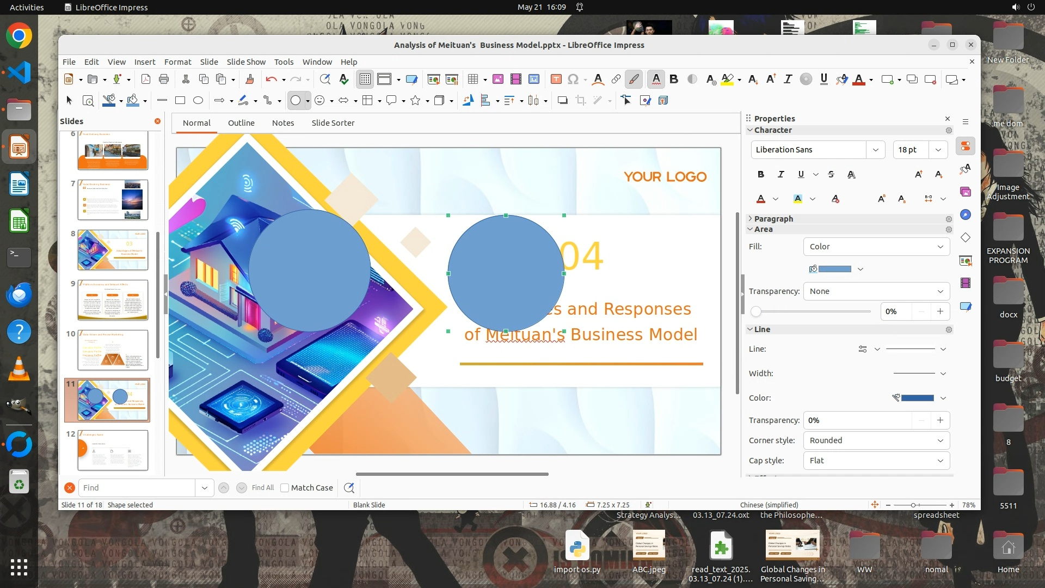Viewport: 1045px width, 588px height.
Task: Click the Toggle Shadow icon
Action: pos(562,101)
